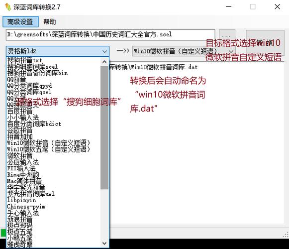
Task: Select 极点五笔 from the list
Action: (53, 232)
